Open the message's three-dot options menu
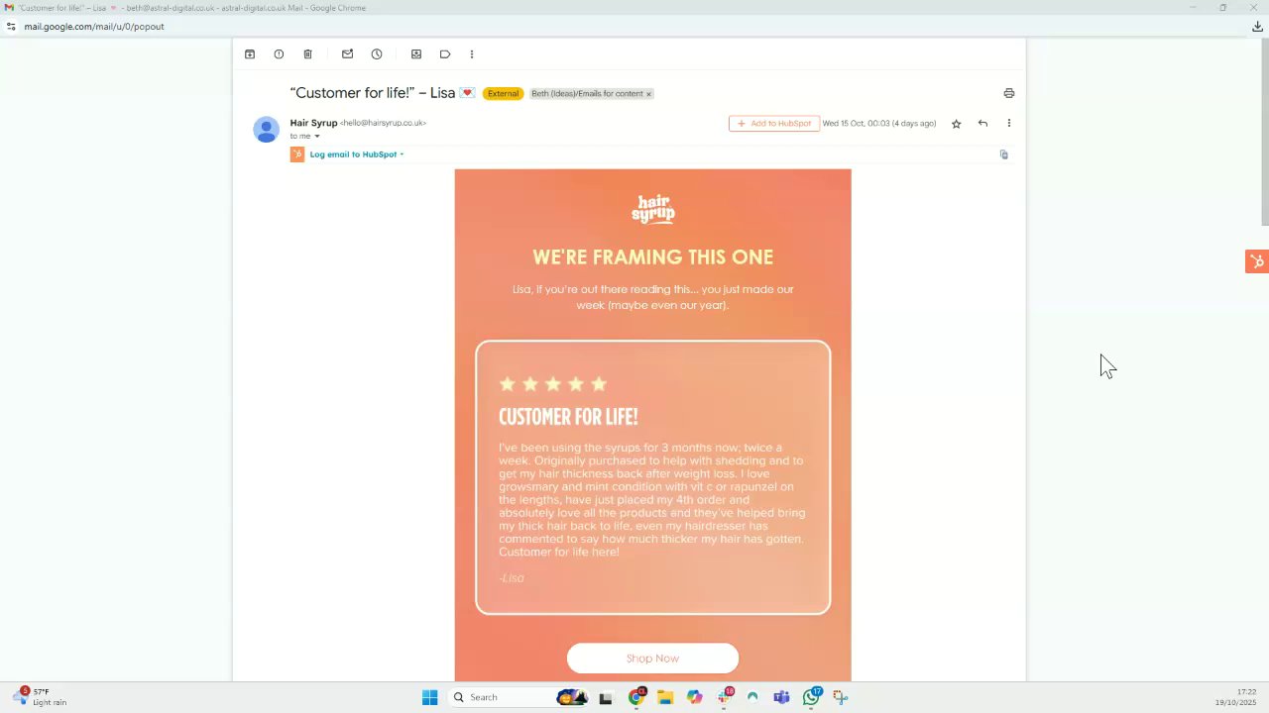The height and width of the screenshot is (713, 1269). (x=1009, y=124)
